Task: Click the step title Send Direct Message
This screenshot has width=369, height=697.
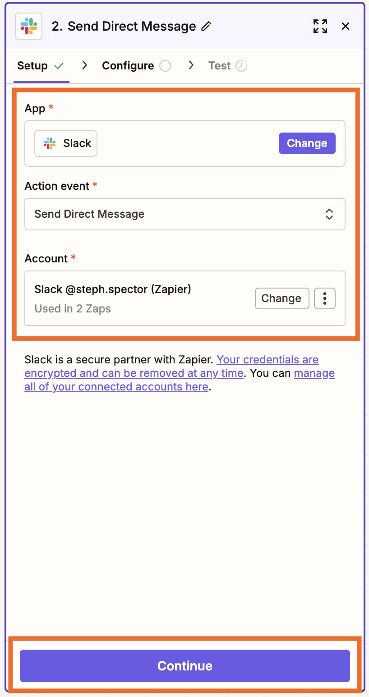Action: tap(128, 26)
